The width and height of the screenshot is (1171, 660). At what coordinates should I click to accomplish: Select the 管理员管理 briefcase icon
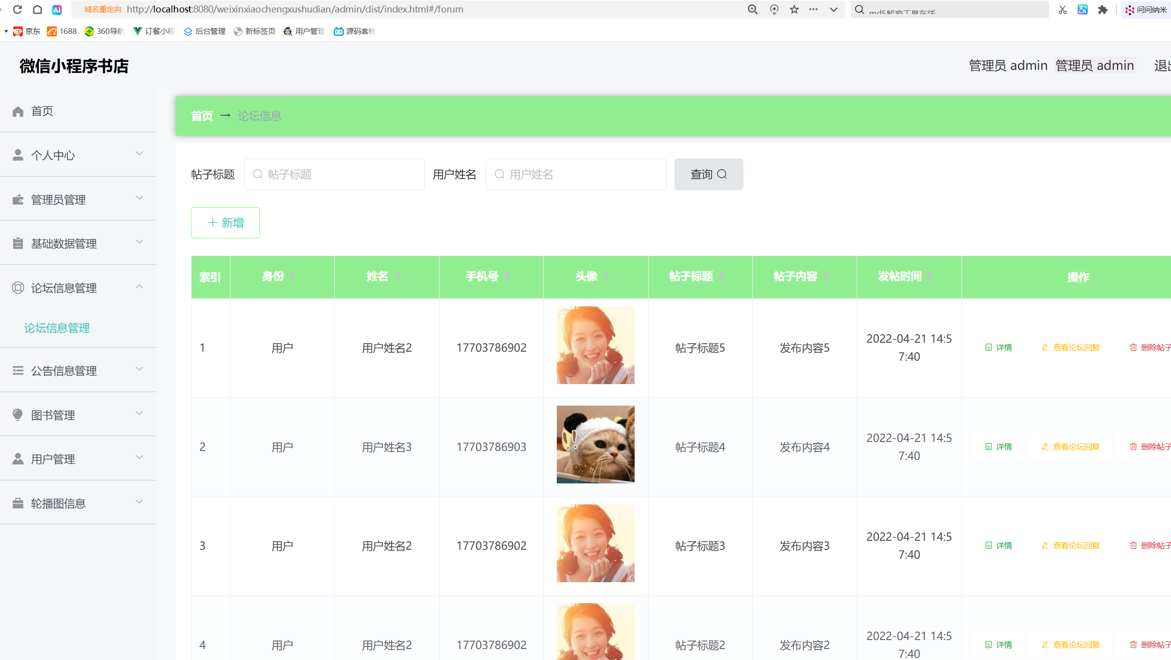[17, 199]
